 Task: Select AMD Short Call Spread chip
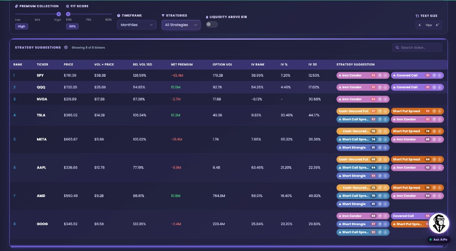[x=363, y=196]
